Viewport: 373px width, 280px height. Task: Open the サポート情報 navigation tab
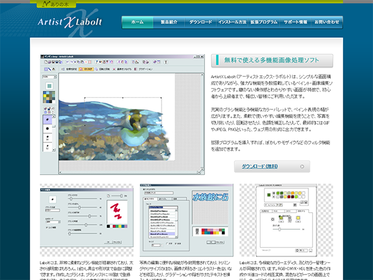coord(295,22)
